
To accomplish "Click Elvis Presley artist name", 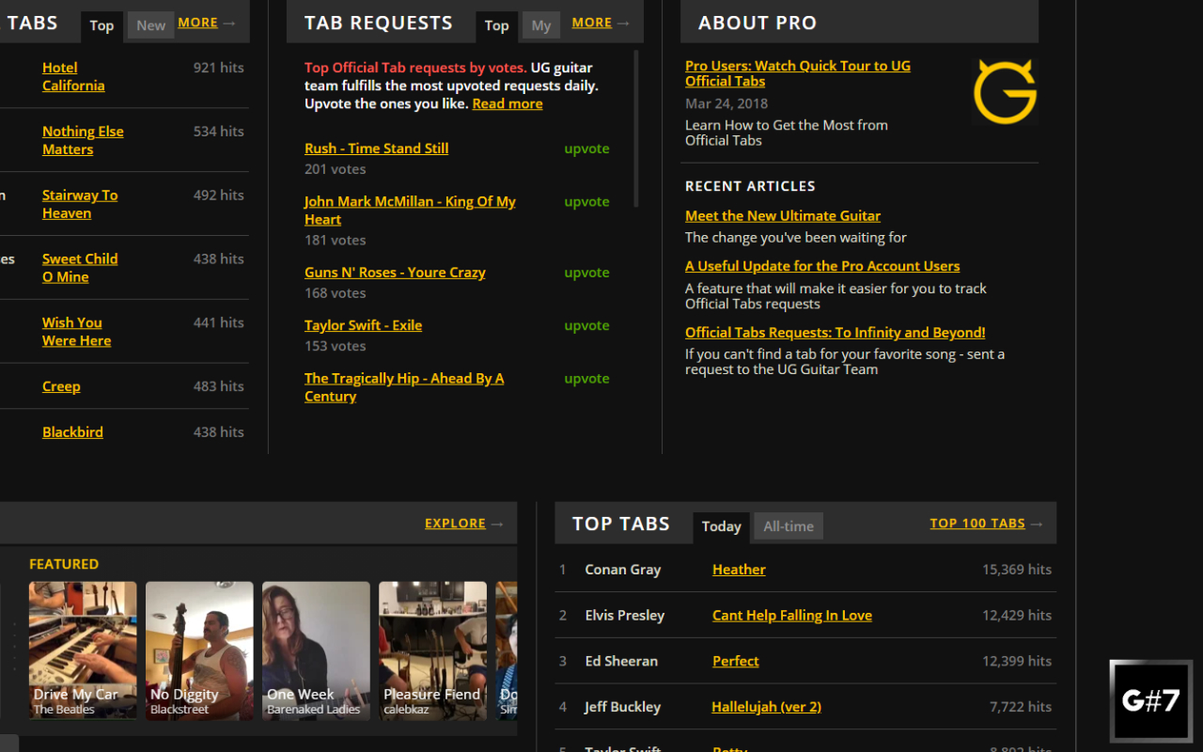I will click(x=625, y=616).
